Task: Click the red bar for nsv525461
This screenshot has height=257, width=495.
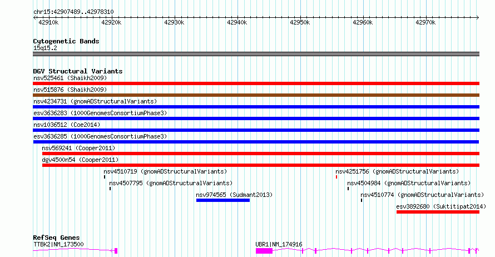Action: click(x=256, y=83)
